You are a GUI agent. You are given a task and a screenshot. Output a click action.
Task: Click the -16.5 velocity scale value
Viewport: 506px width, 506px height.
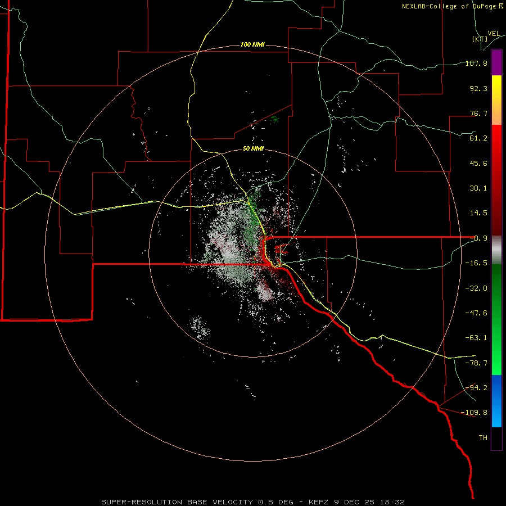476,263
